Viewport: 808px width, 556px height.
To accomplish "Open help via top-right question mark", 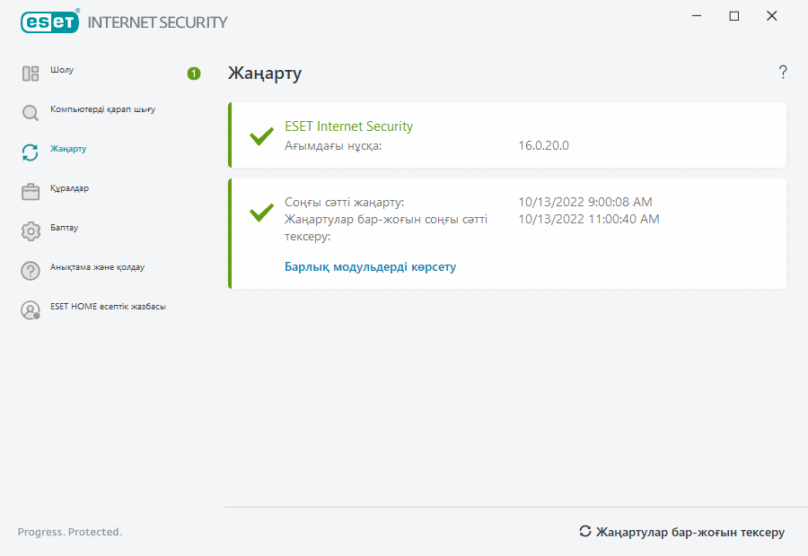I will (x=783, y=73).
